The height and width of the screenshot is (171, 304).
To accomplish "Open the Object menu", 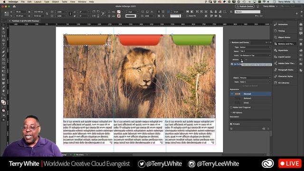I will [55, 1].
